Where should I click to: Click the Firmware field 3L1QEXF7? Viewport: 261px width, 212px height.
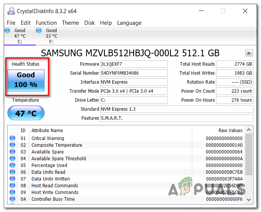tap(134, 64)
